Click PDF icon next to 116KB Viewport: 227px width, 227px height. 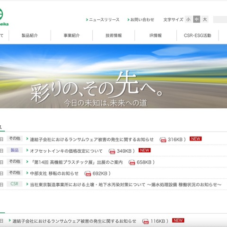coord(146,221)
